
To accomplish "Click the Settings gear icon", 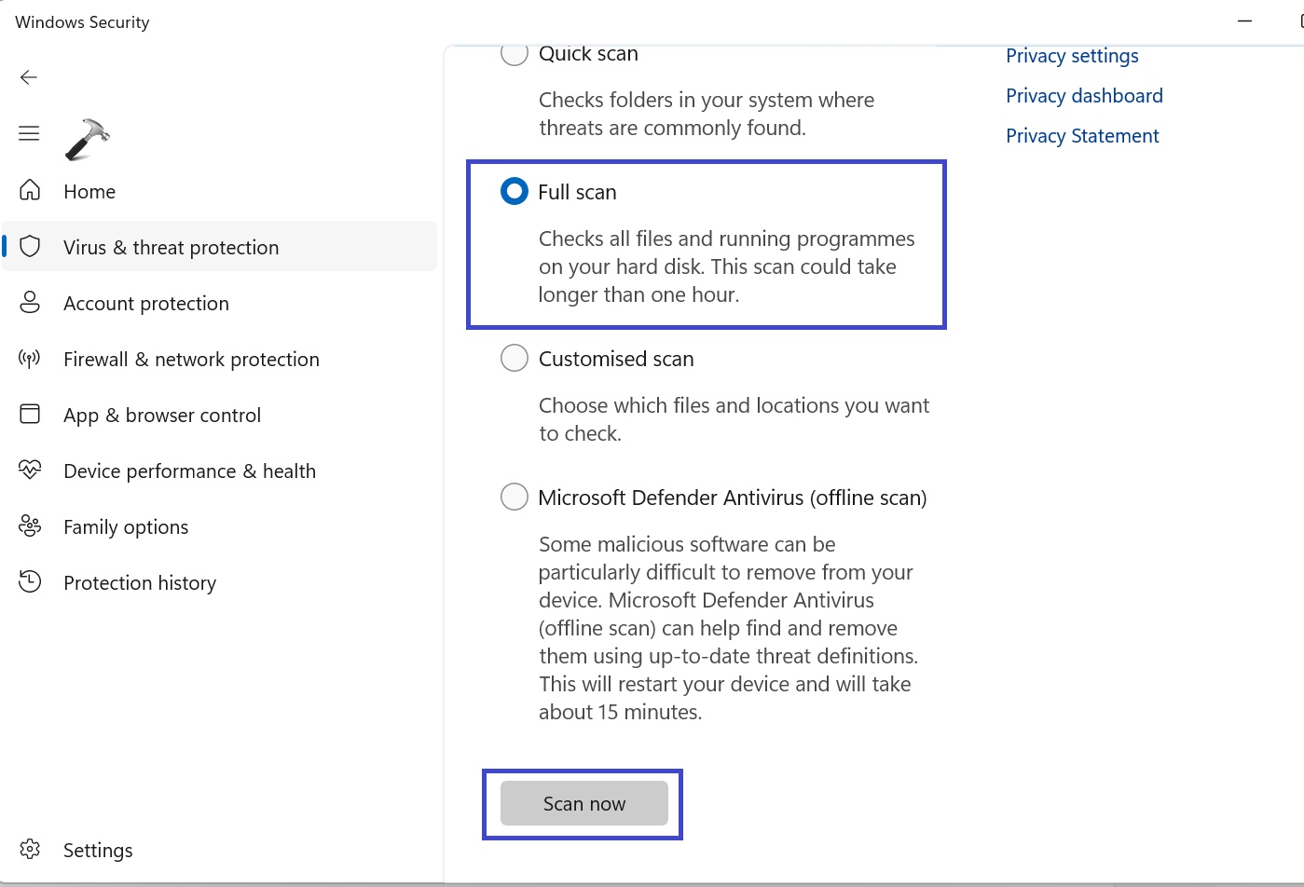I will (30, 850).
